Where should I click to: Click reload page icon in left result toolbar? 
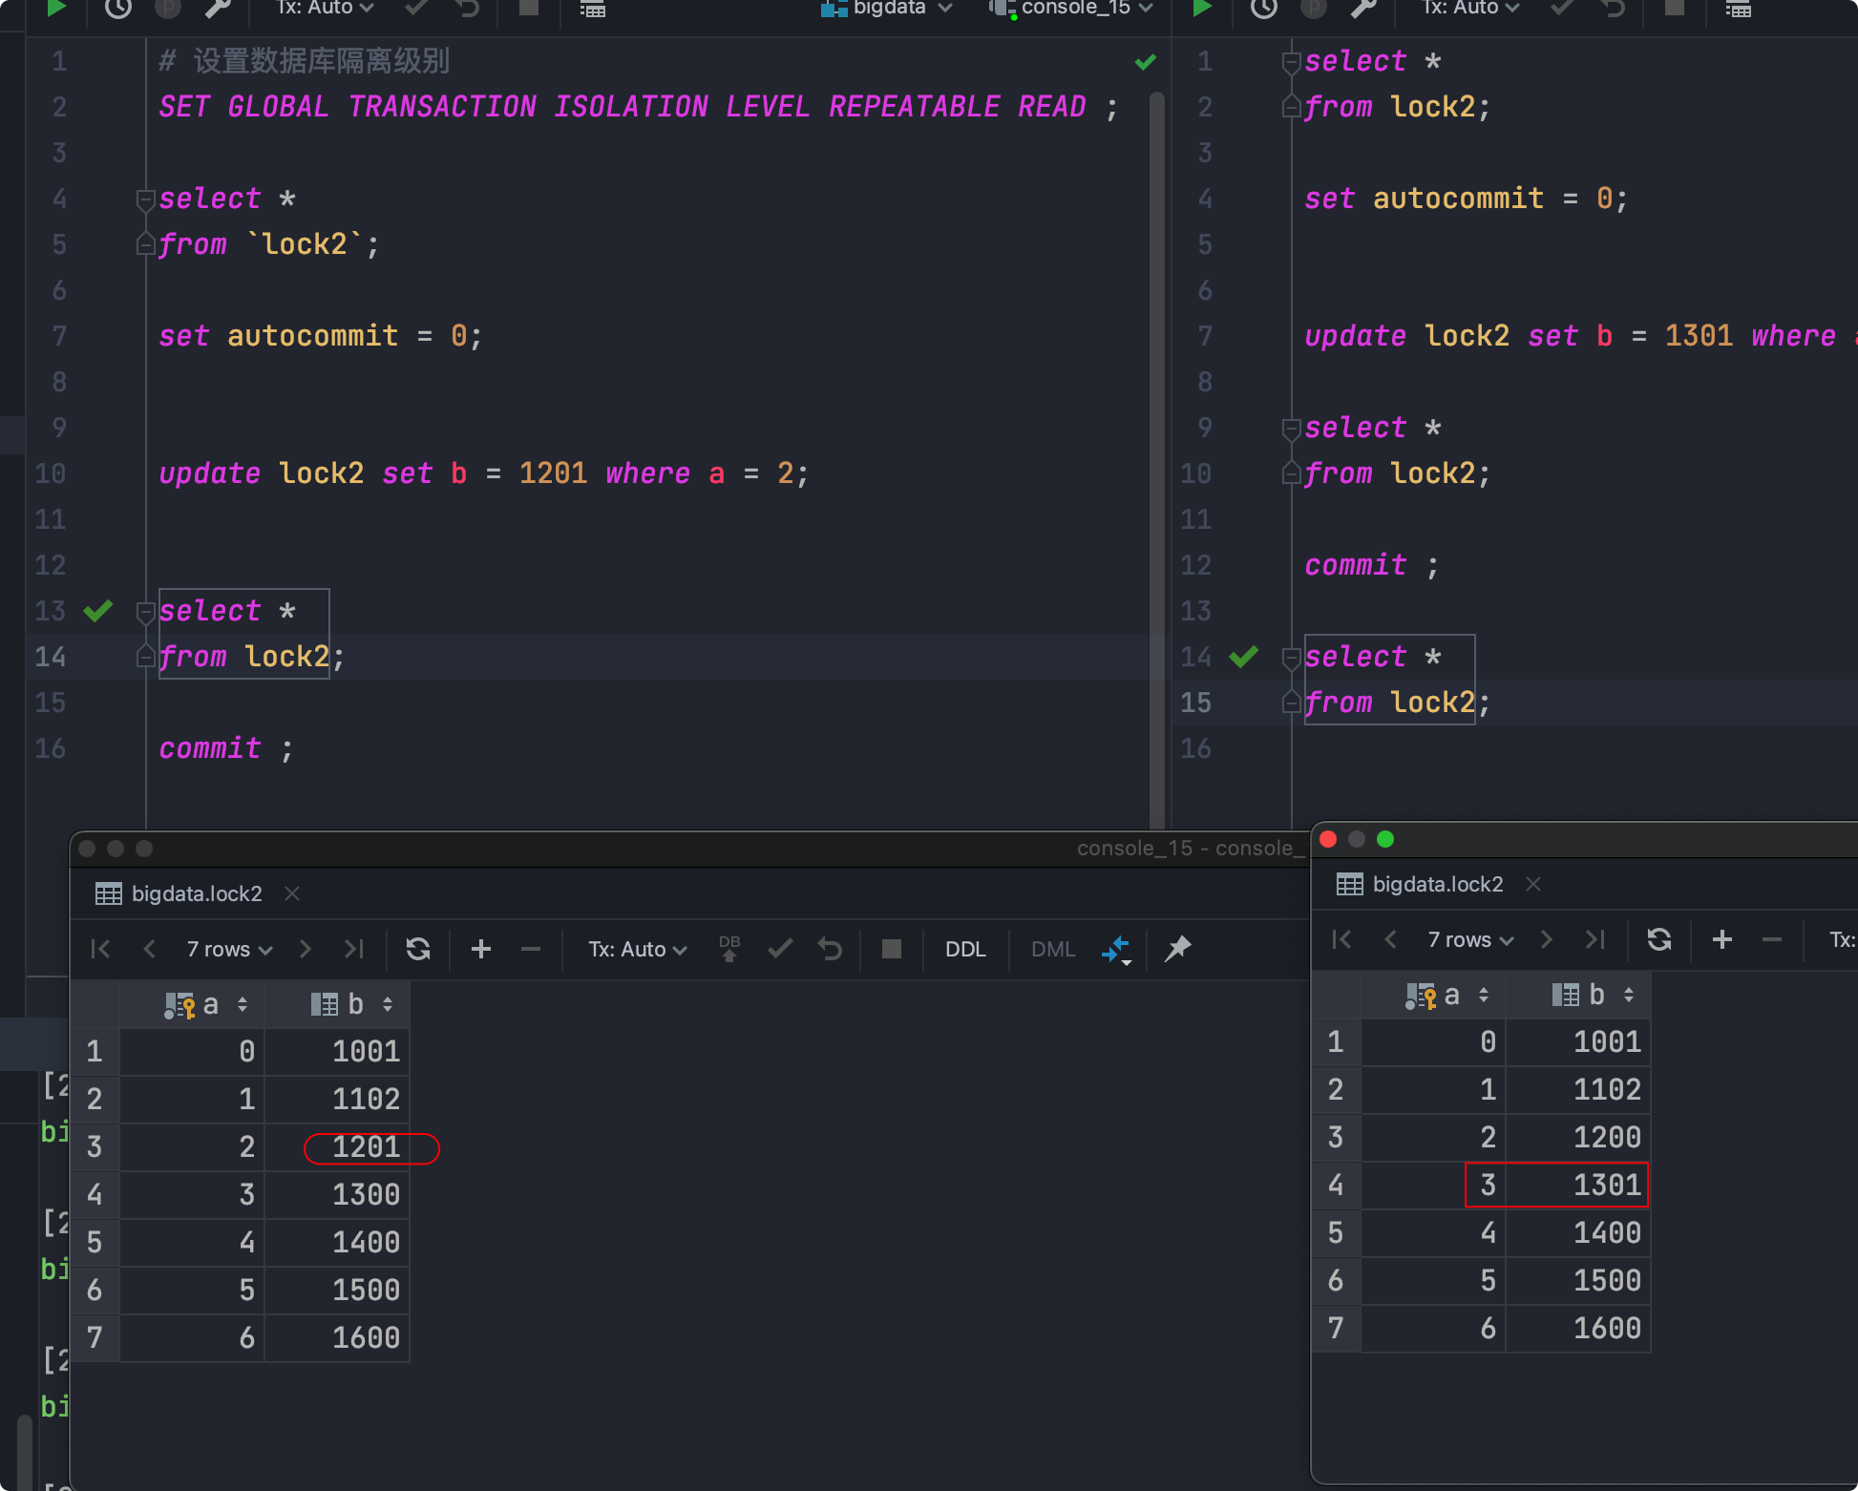[418, 949]
